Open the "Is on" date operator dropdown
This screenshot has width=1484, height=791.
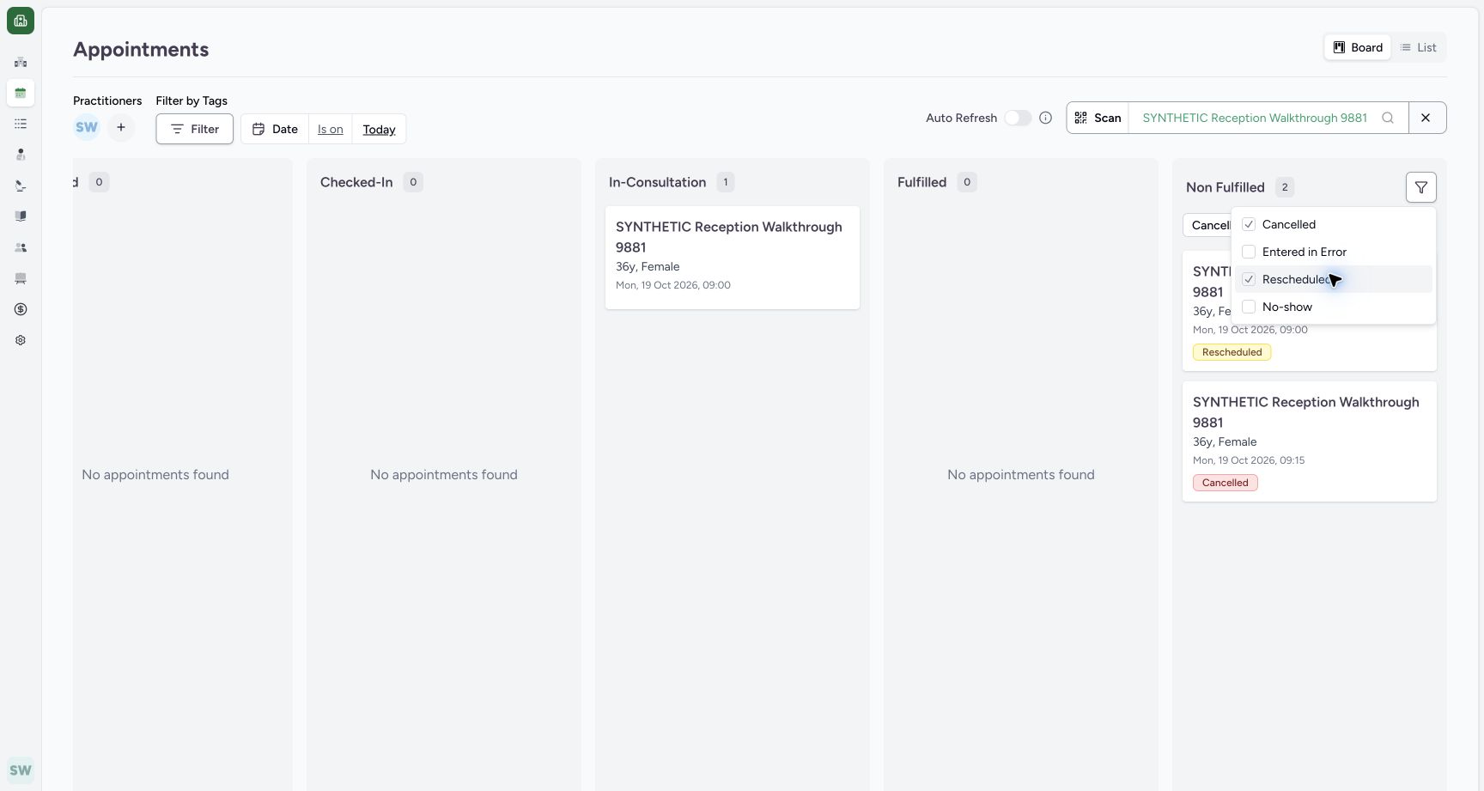[x=331, y=129]
